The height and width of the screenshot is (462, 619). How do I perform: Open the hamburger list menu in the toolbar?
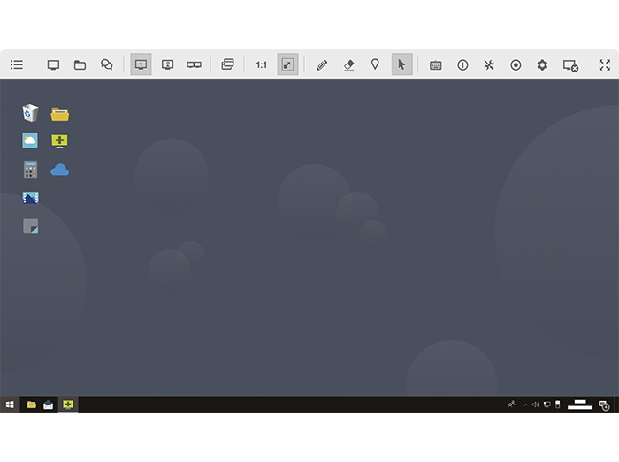[x=17, y=64]
